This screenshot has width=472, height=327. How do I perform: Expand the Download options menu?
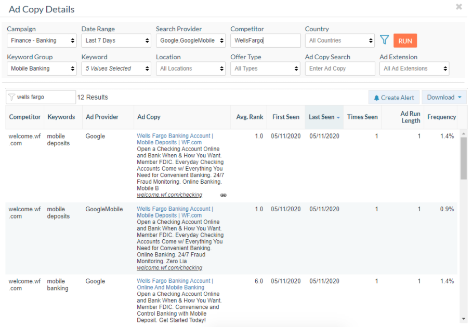pyautogui.click(x=444, y=98)
